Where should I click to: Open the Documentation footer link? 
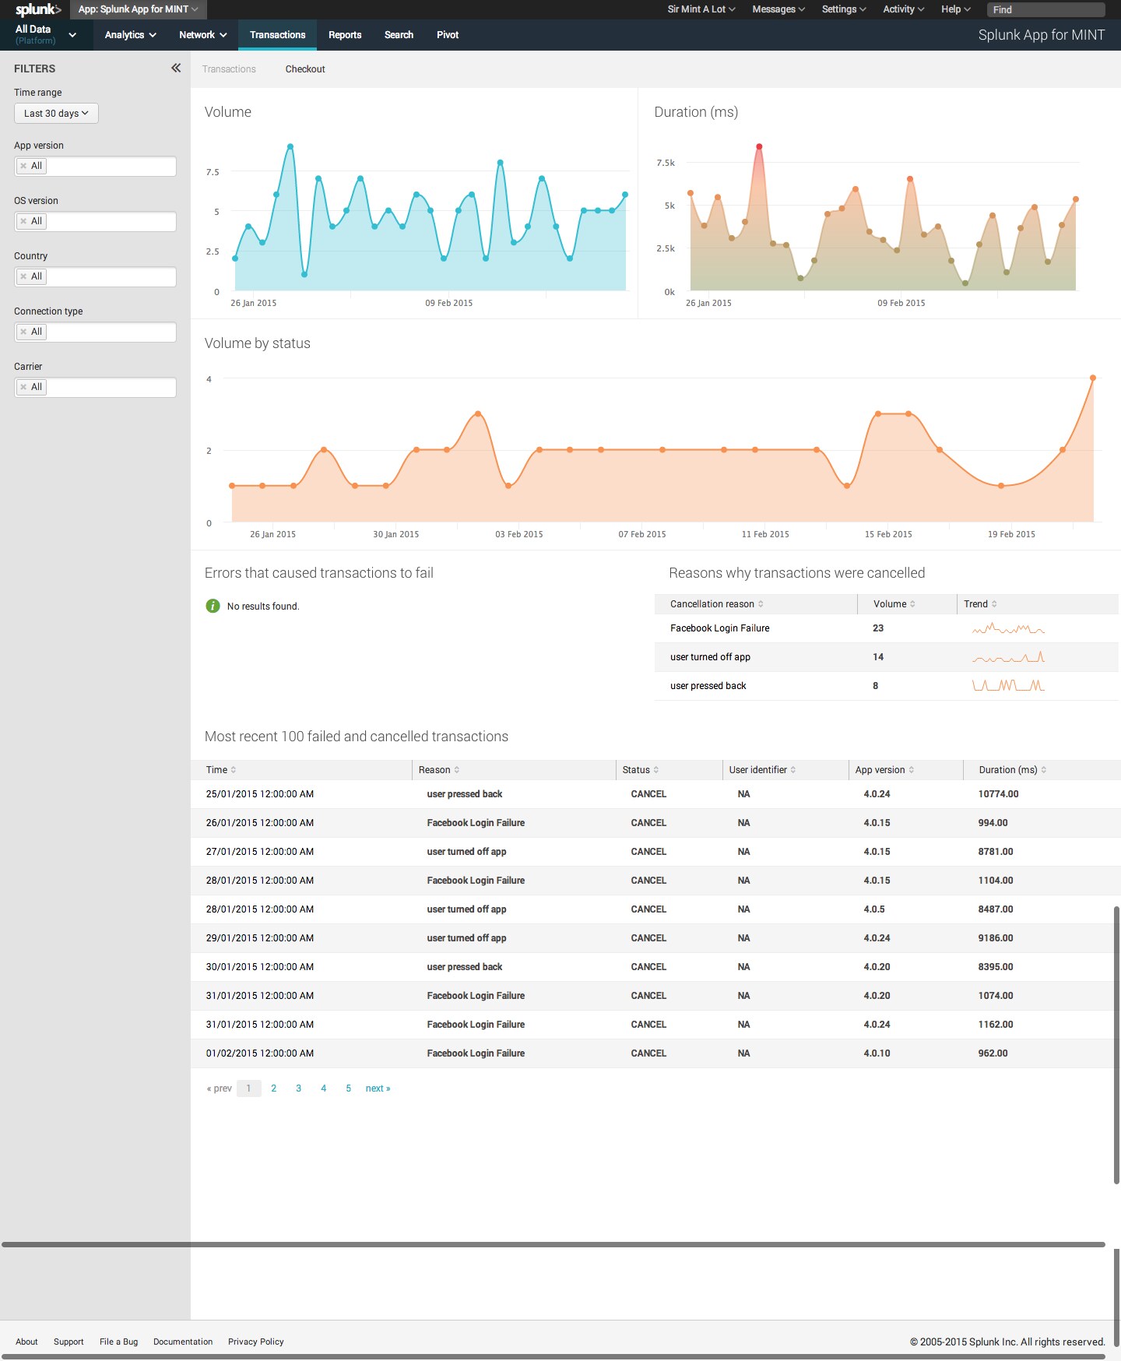183,1342
